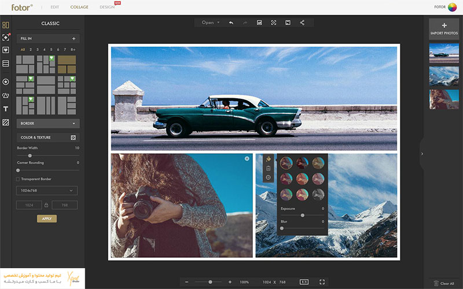Select the mountain thumbnail in right panel
This screenshot has width=463, height=289.
(444, 76)
